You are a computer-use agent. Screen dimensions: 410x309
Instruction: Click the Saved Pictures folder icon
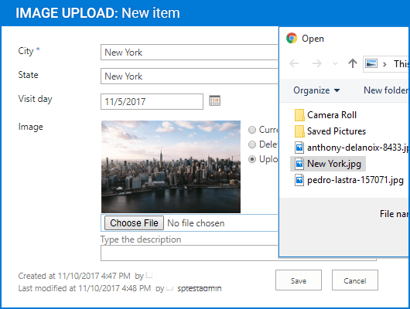(x=299, y=131)
